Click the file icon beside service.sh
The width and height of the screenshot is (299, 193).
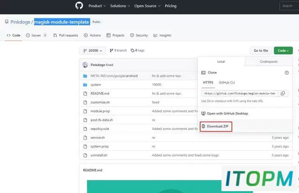(x=85, y=138)
